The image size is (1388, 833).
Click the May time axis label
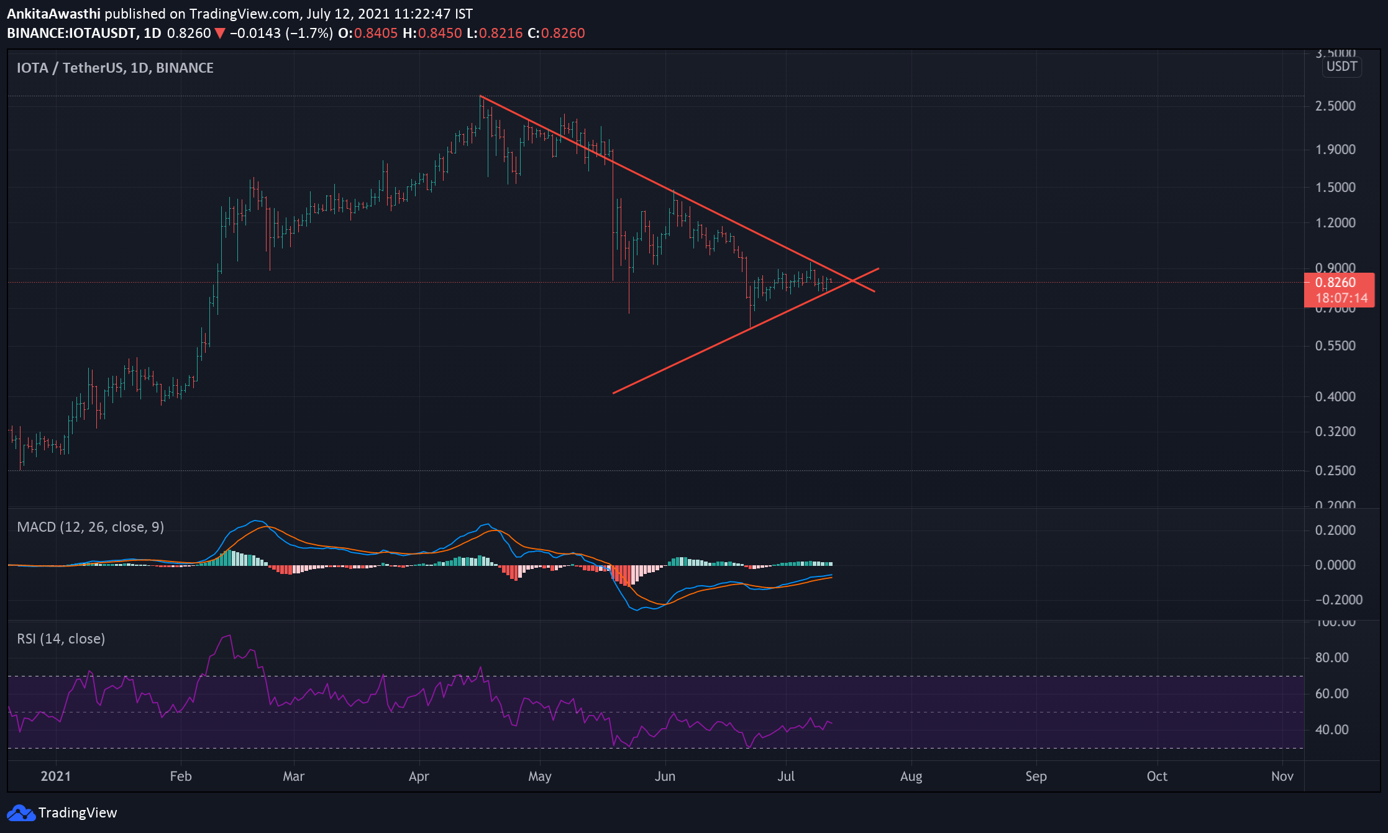540,776
